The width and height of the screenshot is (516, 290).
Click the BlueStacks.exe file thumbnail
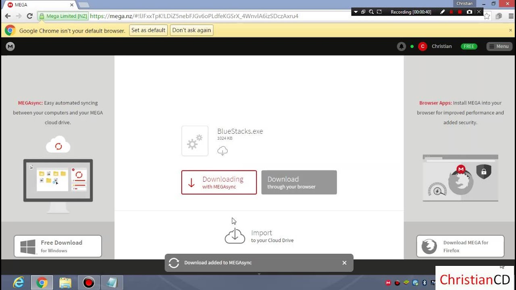click(x=195, y=141)
